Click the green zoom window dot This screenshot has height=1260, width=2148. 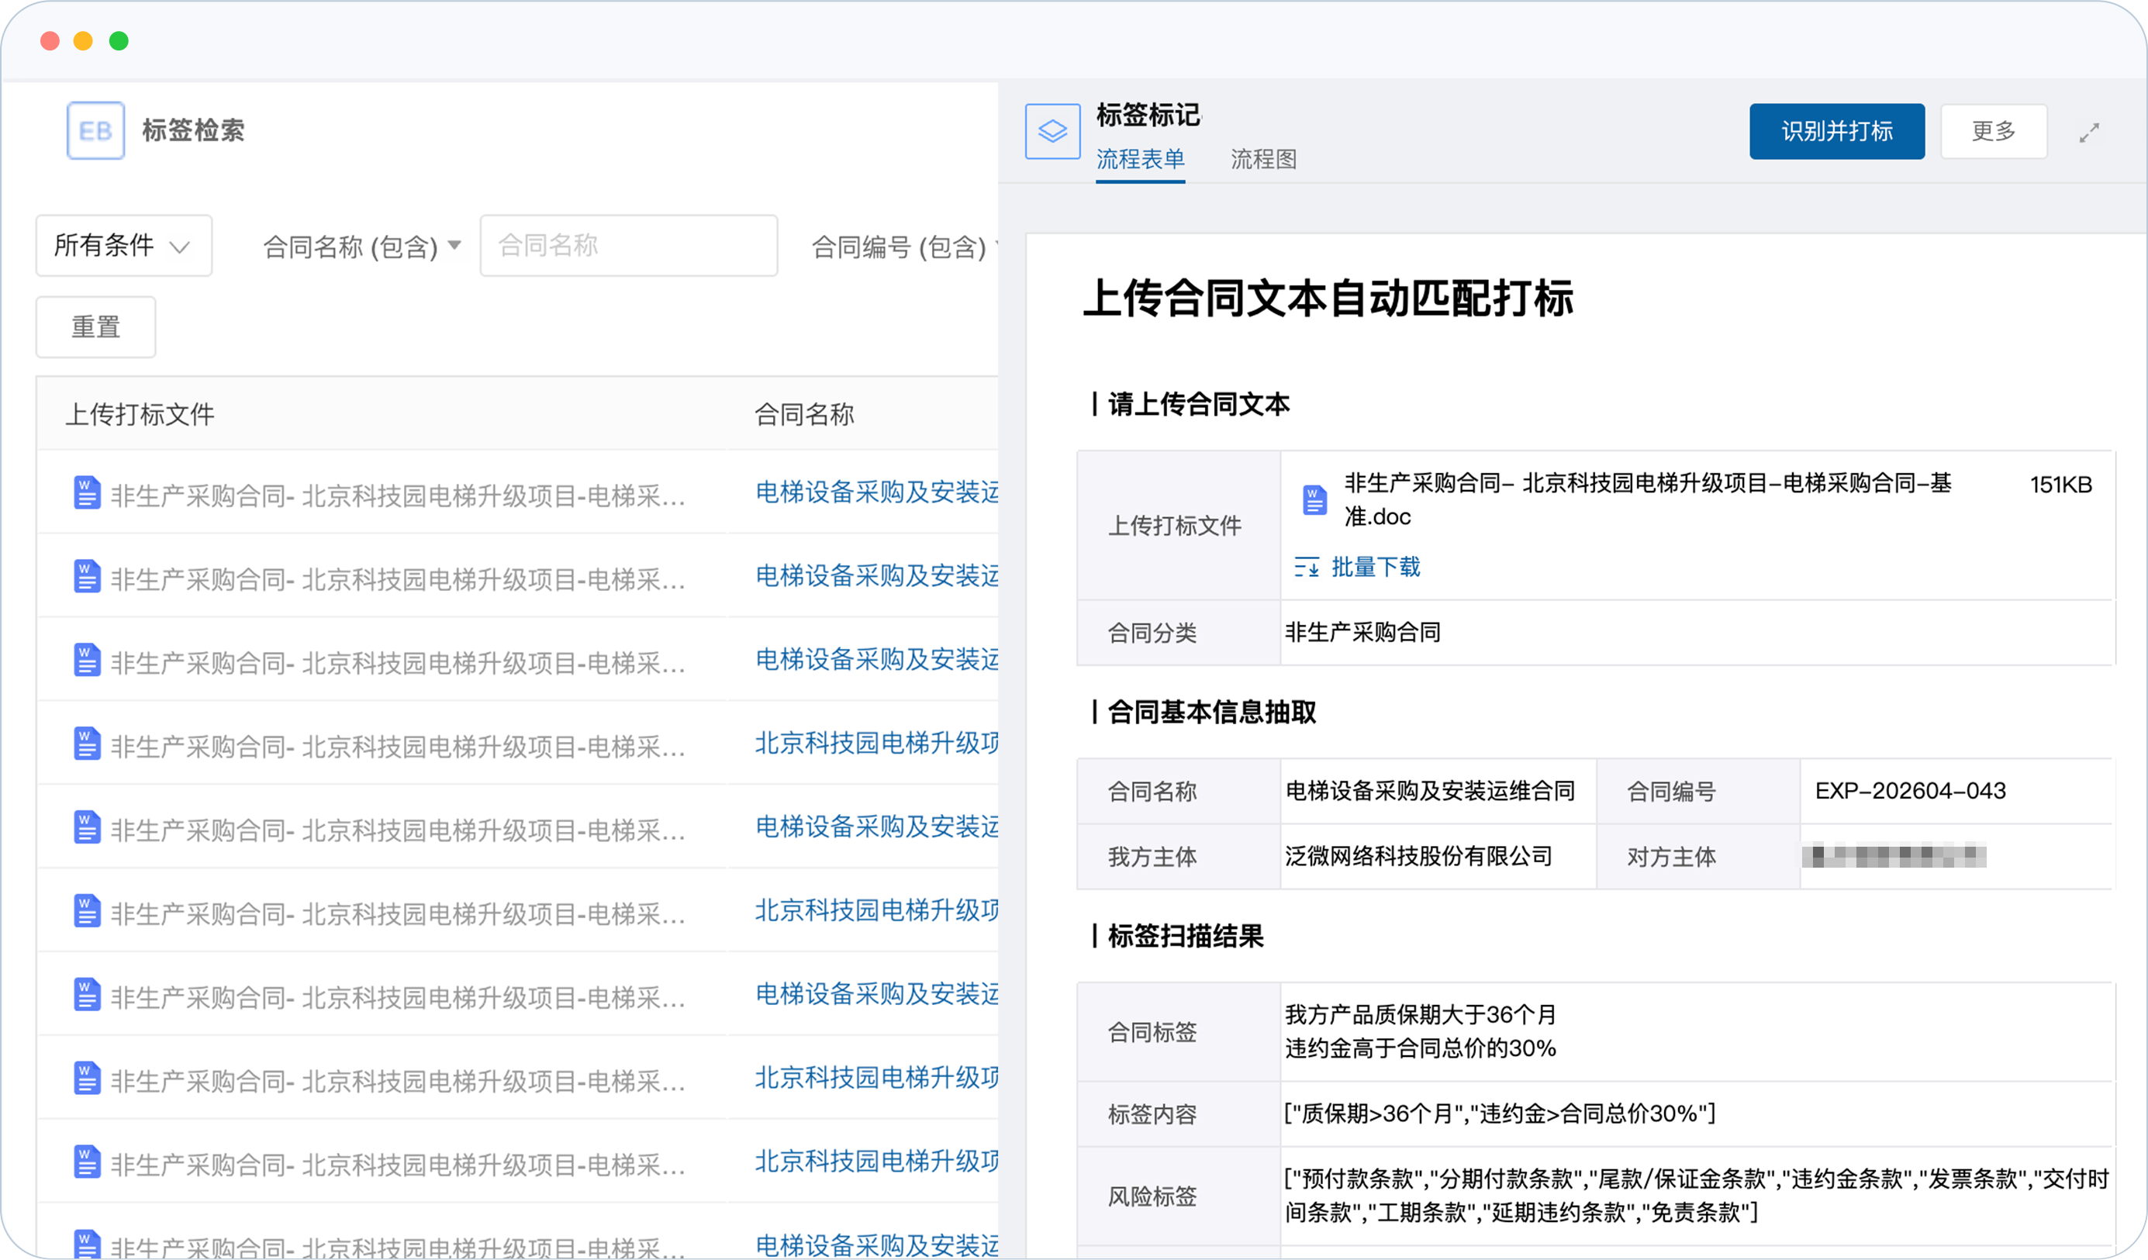point(119,41)
